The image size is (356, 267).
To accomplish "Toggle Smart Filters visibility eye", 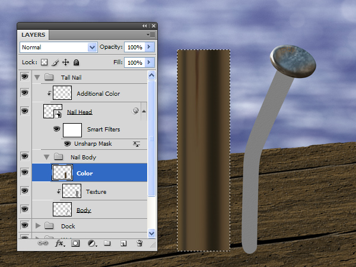I will 57,129.
